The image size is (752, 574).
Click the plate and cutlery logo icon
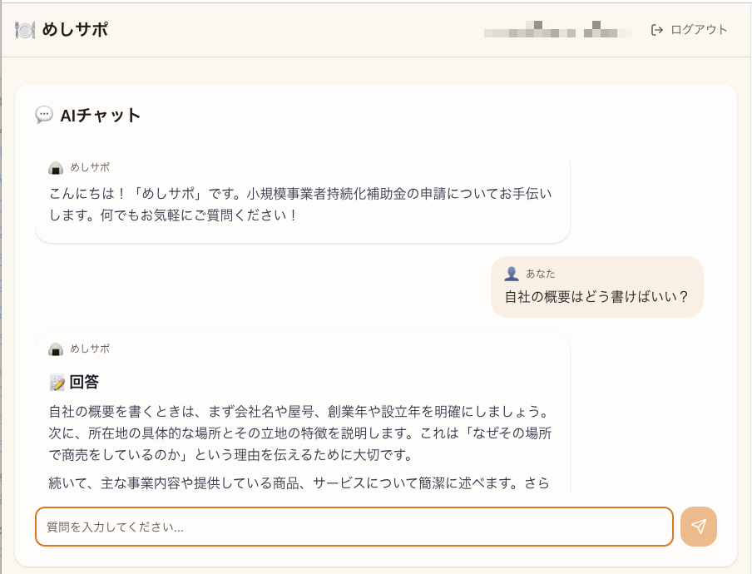point(25,30)
